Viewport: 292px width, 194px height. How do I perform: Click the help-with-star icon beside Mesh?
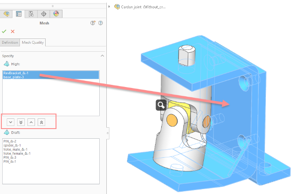[x=93, y=23]
